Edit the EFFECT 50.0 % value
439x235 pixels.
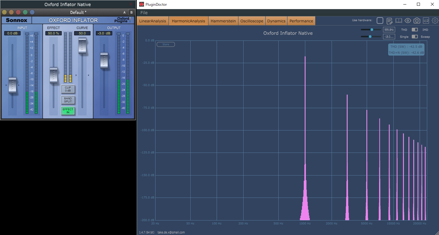pos(54,33)
